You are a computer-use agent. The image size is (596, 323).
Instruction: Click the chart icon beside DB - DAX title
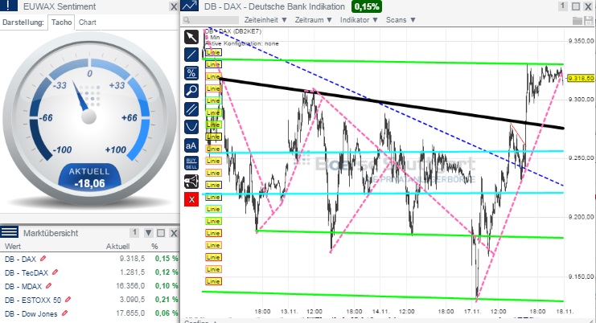189,6
